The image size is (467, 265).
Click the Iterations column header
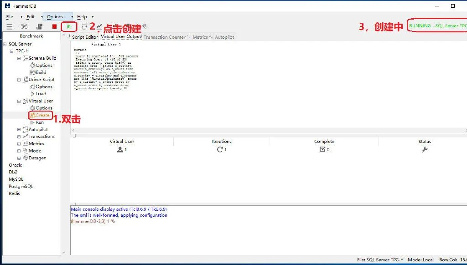coord(222,141)
